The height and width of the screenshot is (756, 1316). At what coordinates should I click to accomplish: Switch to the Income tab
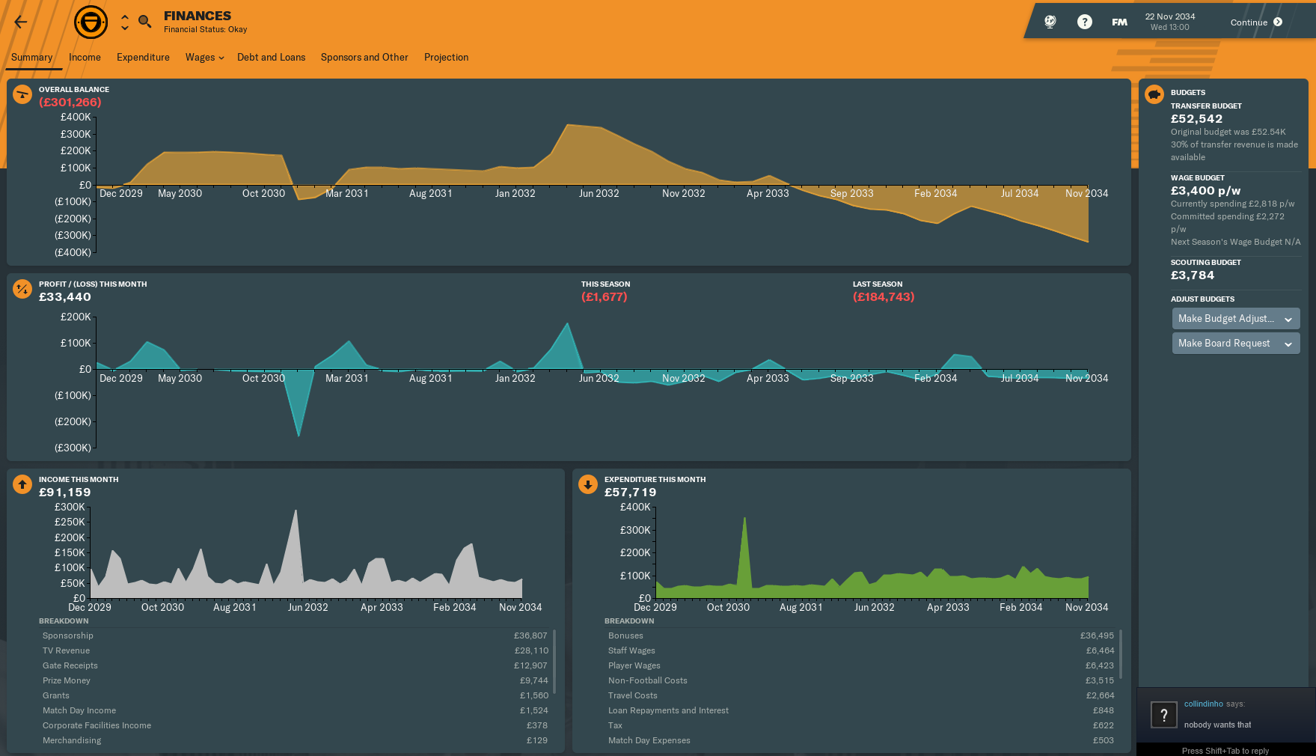coord(85,58)
